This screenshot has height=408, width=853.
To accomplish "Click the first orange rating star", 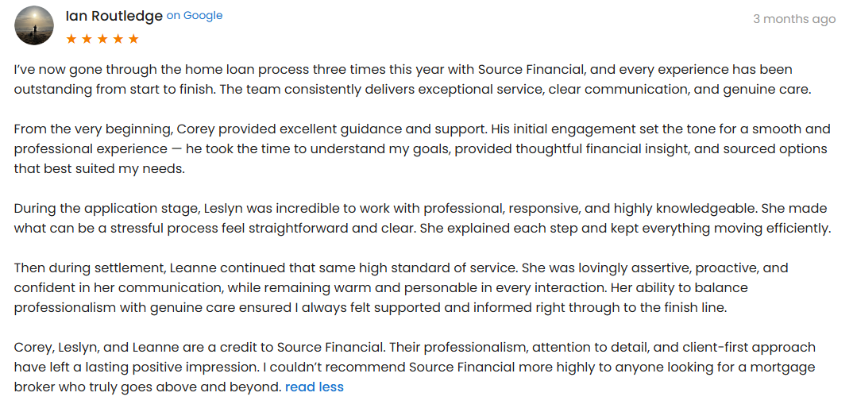I will click(x=71, y=38).
